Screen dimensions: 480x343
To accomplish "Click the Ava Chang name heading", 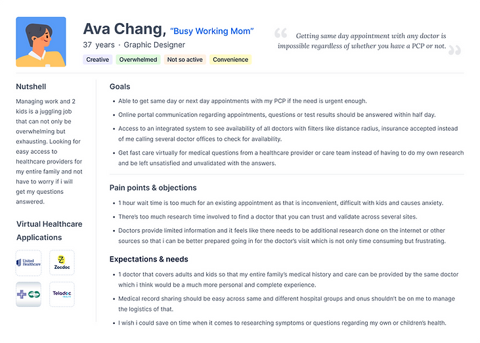I will (125, 29).
